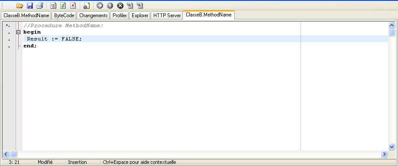Switch to the inactive ClasseB.MethodName tab
398x166 pixels.
[x=26, y=16]
